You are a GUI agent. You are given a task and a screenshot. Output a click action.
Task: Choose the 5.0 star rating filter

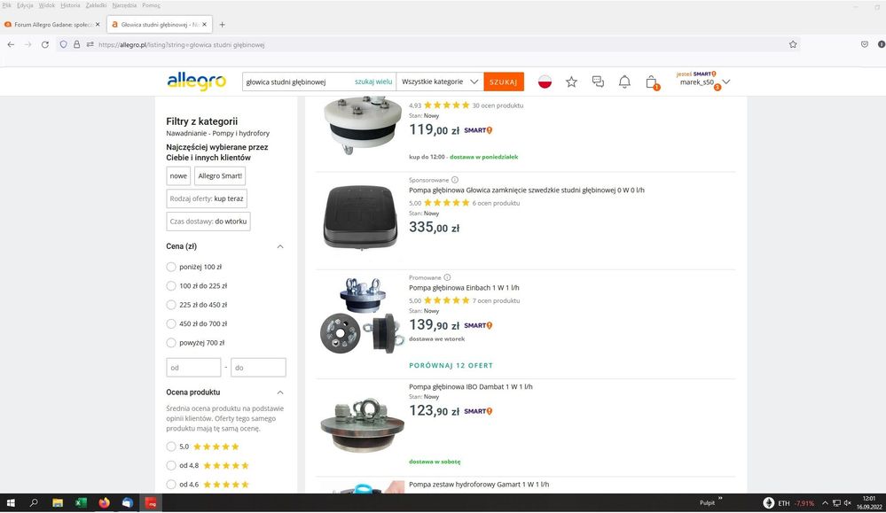(x=171, y=447)
